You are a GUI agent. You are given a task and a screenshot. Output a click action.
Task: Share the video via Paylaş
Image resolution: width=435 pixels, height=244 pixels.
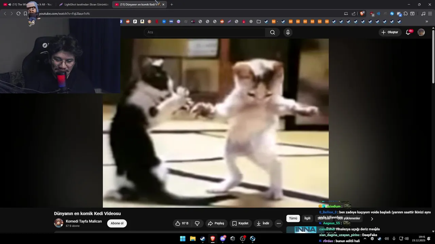pyautogui.click(x=216, y=223)
